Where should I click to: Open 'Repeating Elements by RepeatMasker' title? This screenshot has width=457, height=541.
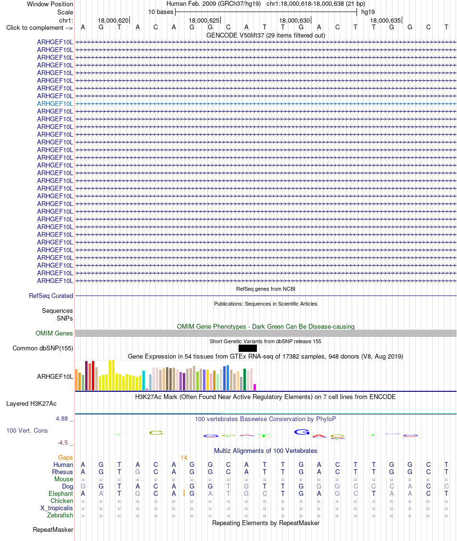[x=266, y=523]
